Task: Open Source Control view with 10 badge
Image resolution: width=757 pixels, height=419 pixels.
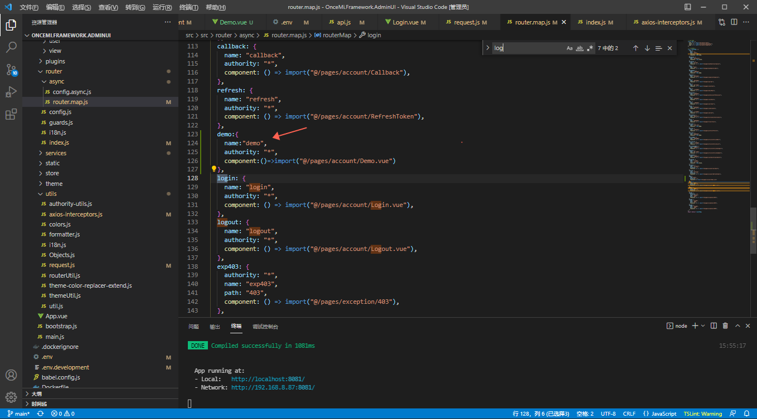Action: 11,70
